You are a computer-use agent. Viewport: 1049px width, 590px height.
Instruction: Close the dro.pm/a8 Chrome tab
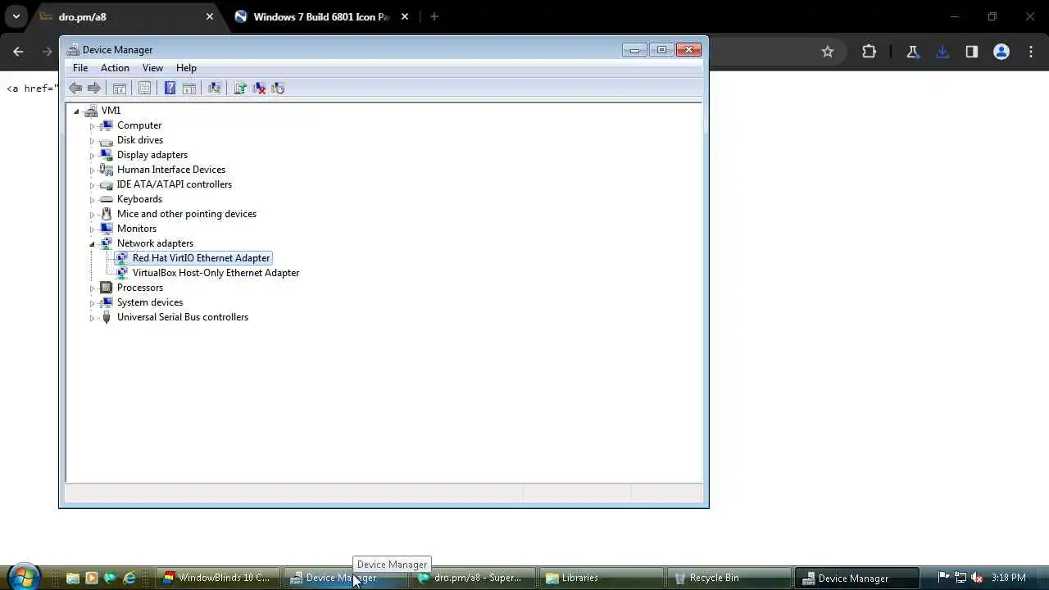tap(210, 16)
